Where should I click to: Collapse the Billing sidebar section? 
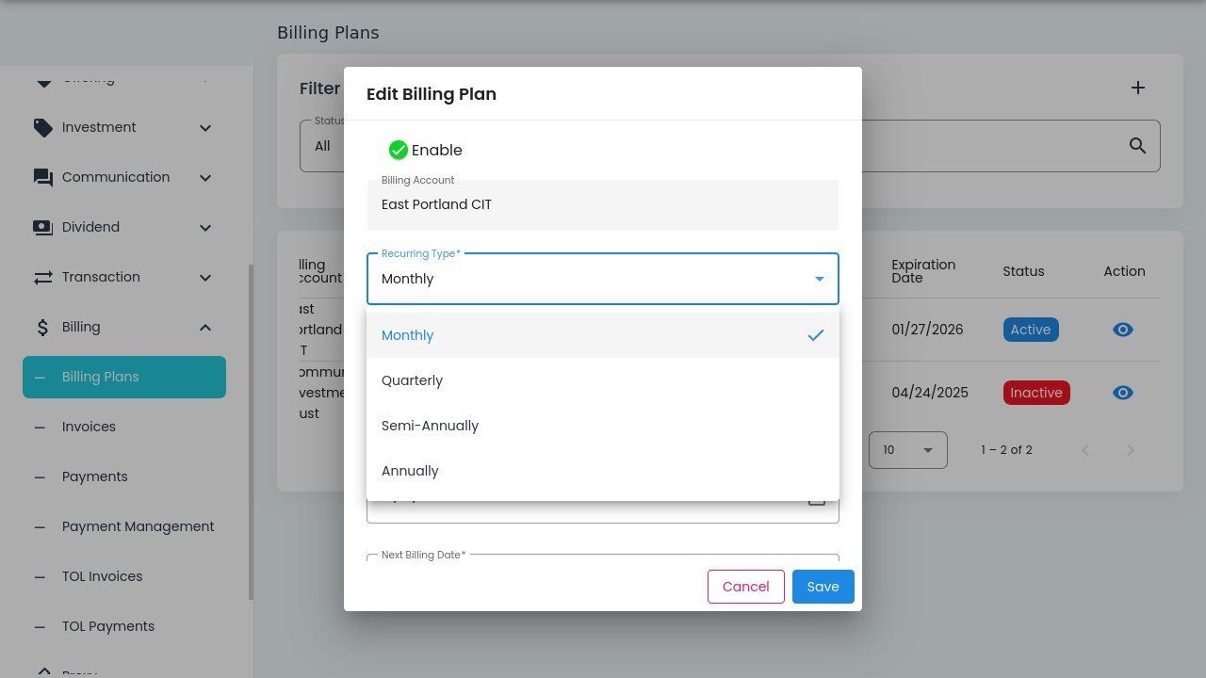pos(205,328)
